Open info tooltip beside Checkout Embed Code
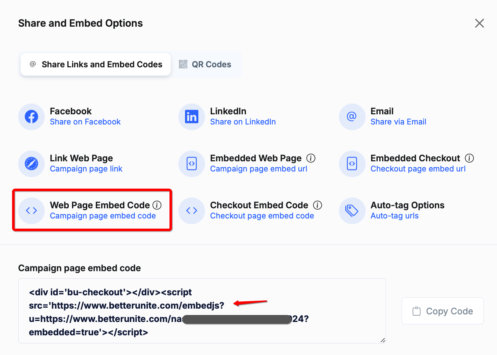 [318, 205]
